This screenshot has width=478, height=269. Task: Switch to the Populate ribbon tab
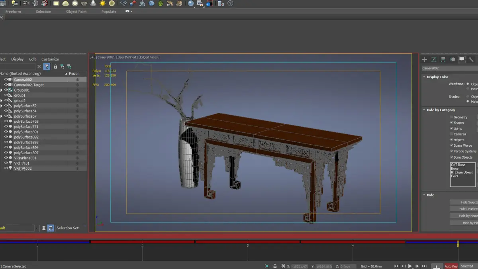[109, 12]
